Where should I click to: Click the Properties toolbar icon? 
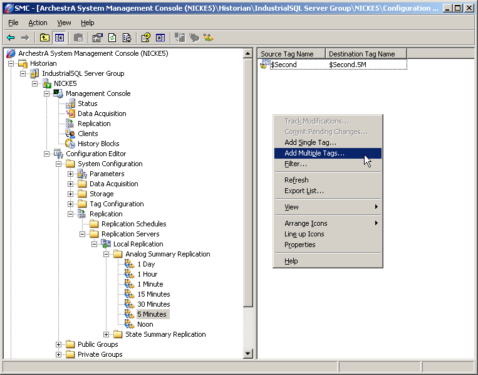point(98,38)
